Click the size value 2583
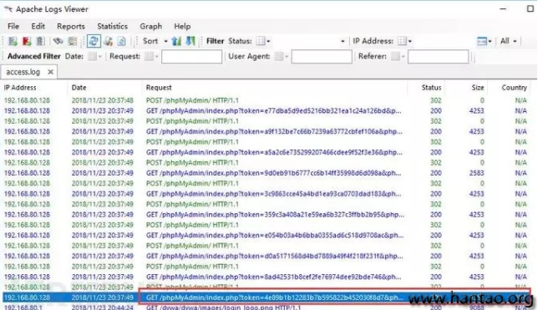Image resolution: width=538 pixels, height=310 pixels. coord(476,173)
